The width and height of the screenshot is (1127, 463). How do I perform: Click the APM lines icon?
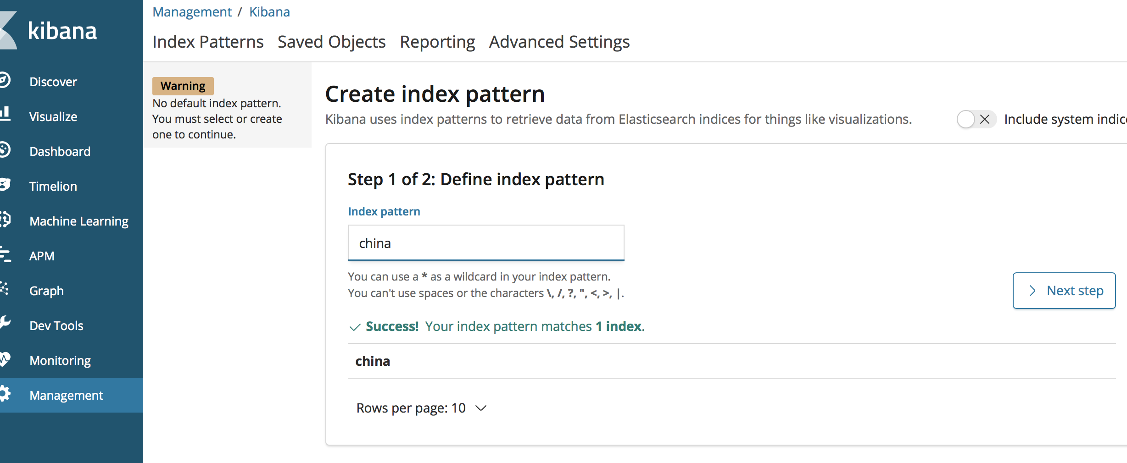coord(5,254)
